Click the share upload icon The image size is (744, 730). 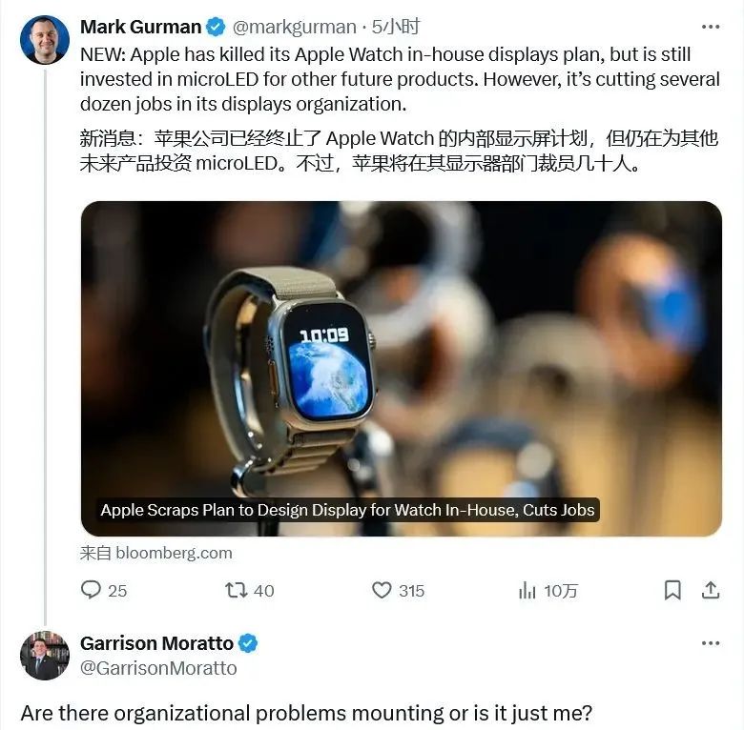(711, 590)
